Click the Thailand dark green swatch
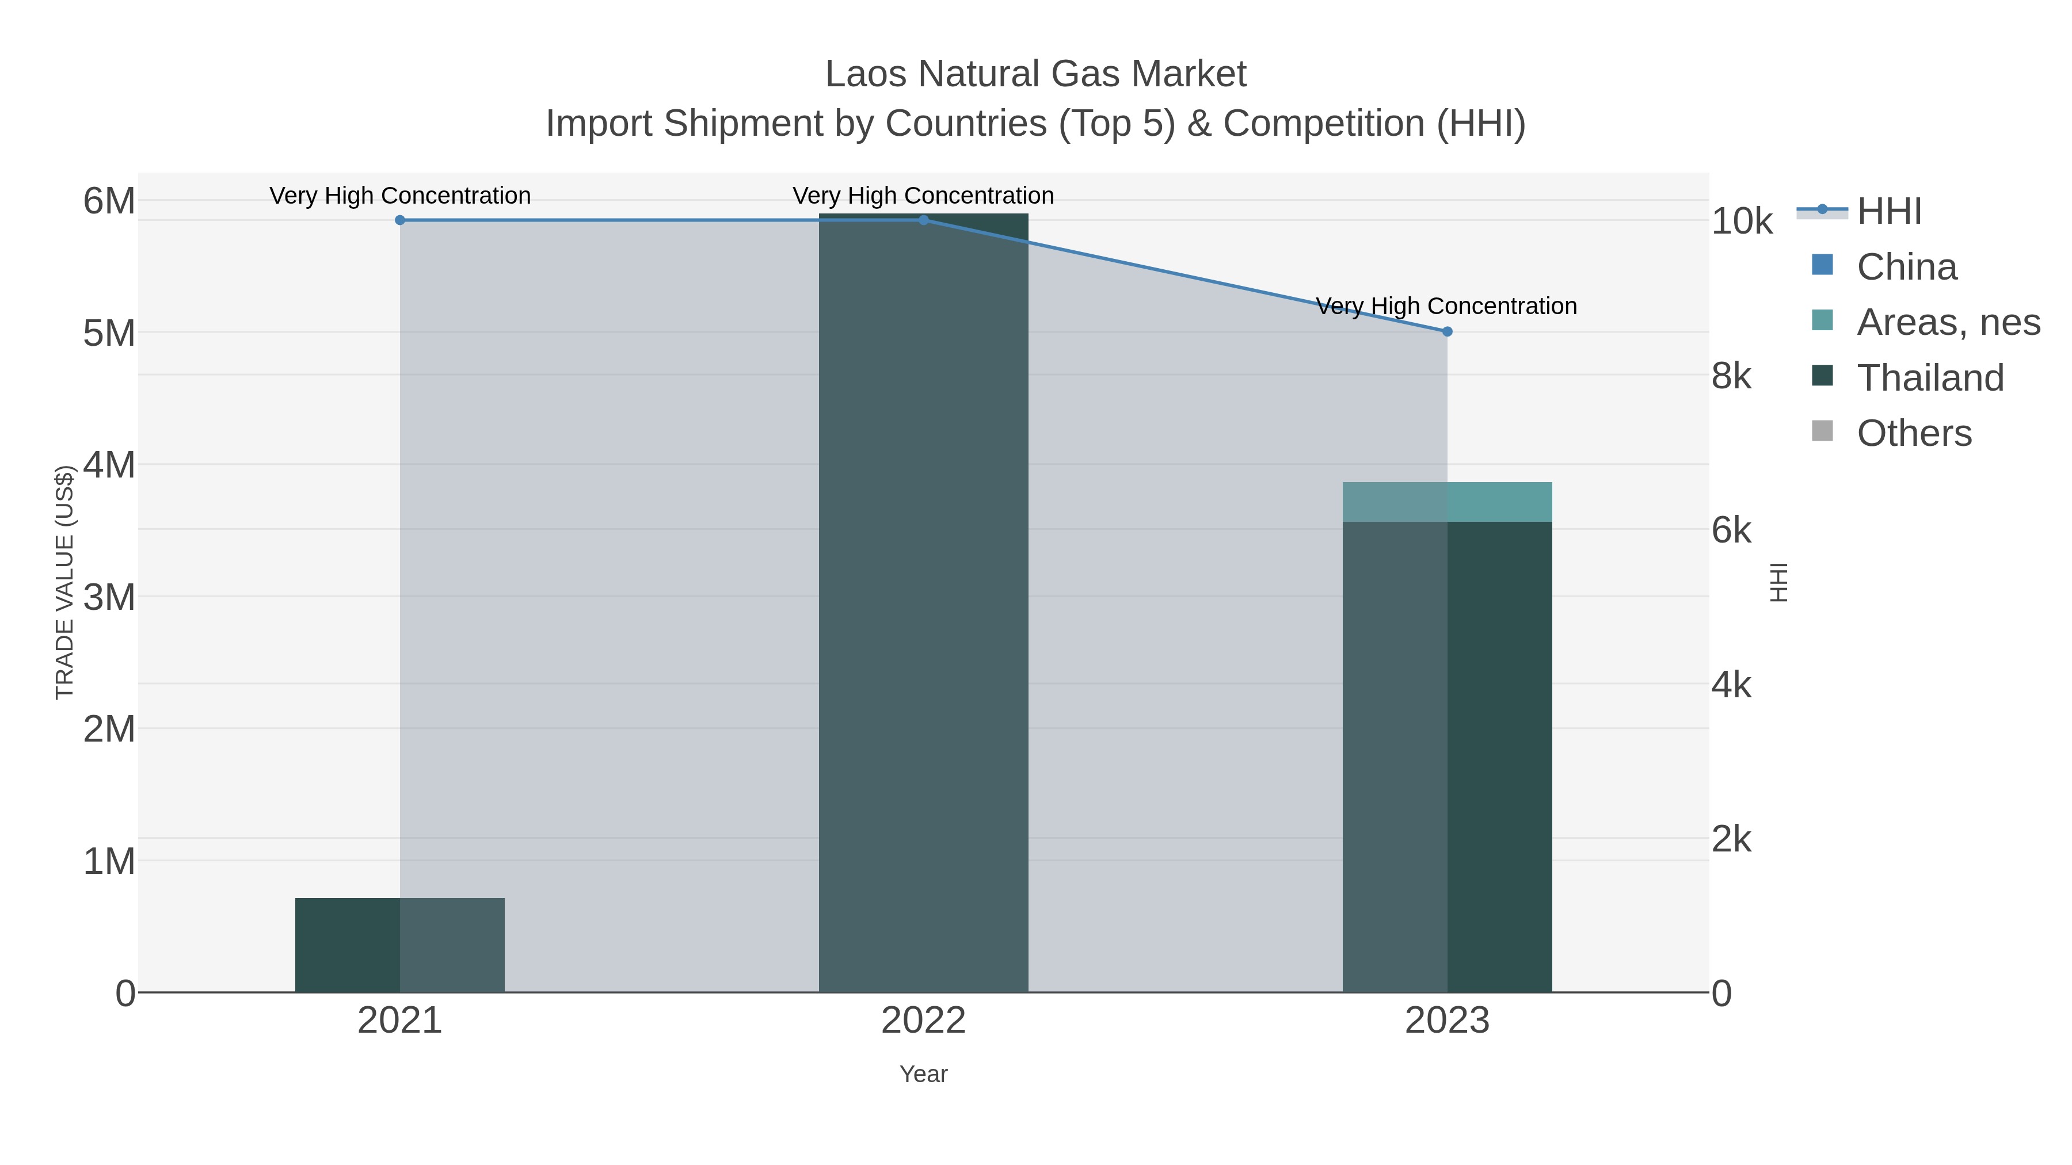The height and width of the screenshot is (1165, 2072). point(1822,376)
